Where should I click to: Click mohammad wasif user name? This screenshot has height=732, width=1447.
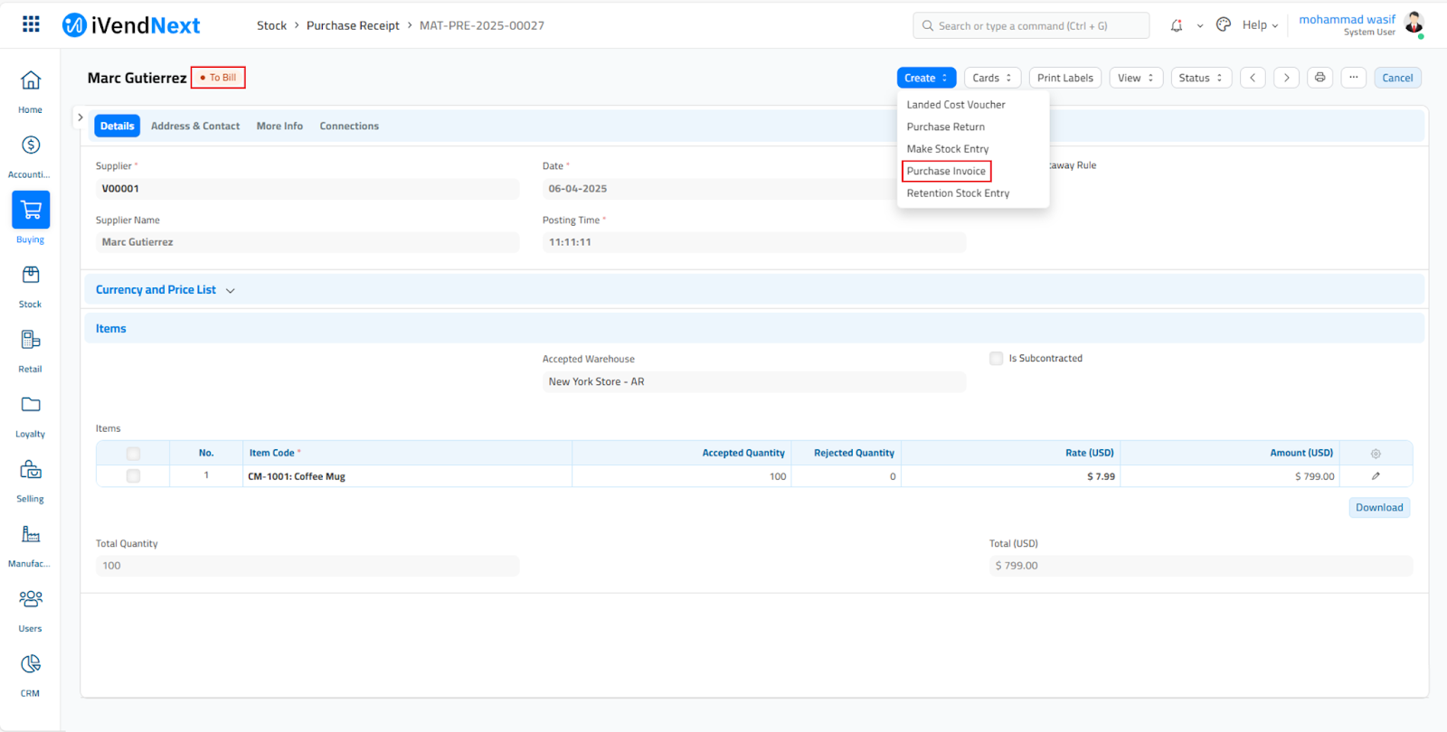click(x=1347, y=19)
